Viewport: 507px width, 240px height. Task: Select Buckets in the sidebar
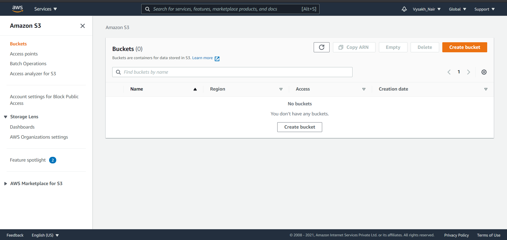pos(18,44)
